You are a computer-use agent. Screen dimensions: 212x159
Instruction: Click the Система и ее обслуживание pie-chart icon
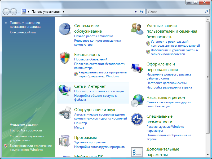point(65,29)
